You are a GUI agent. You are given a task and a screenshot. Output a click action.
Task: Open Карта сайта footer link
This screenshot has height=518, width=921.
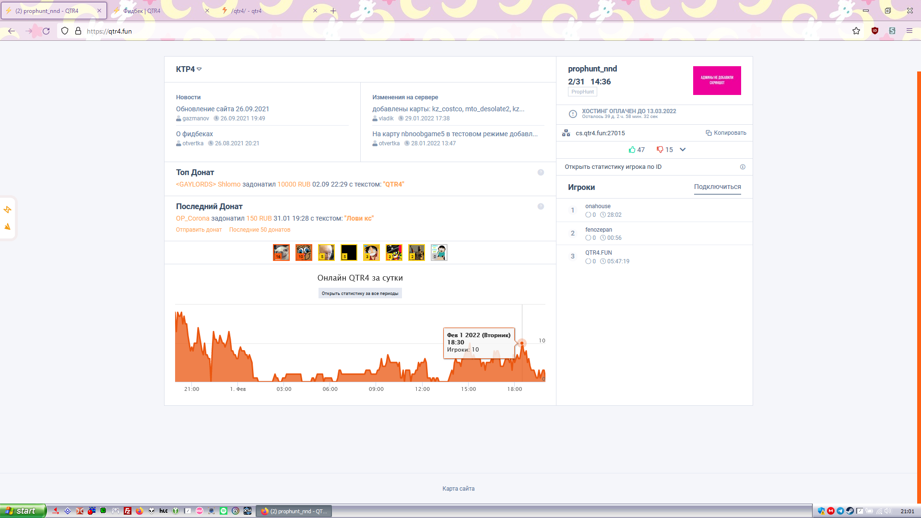point(458,489)
